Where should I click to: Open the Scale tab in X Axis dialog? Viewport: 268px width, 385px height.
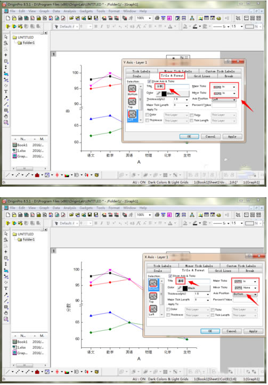[x=158, y=271]
